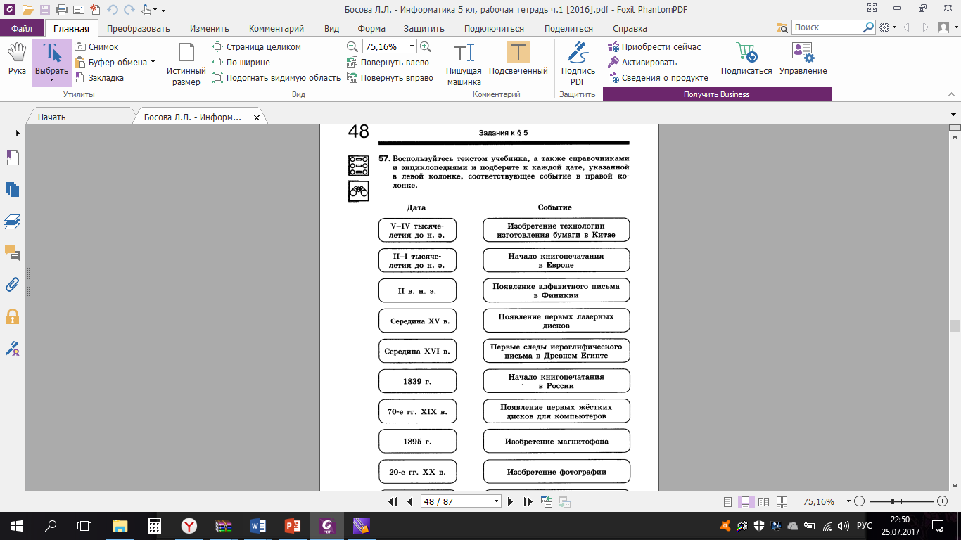Switch to Защитить ribbon tab
This screenshot has width=961, height=540.
(424, 29)
